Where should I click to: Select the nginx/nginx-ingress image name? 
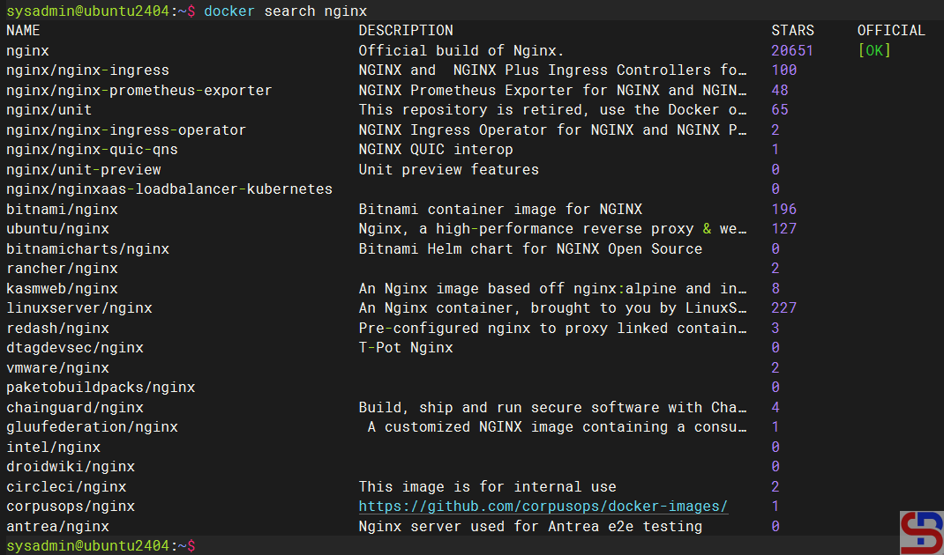pyautogui.click(x=87, y=70)
